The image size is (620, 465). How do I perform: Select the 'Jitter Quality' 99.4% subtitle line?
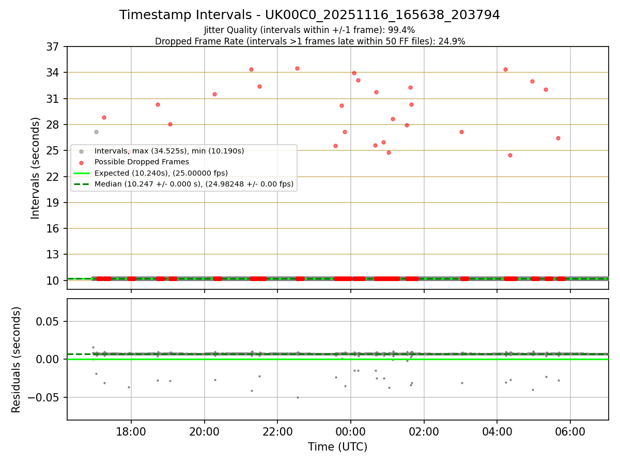pyautogui.click(x=309, y=30)
